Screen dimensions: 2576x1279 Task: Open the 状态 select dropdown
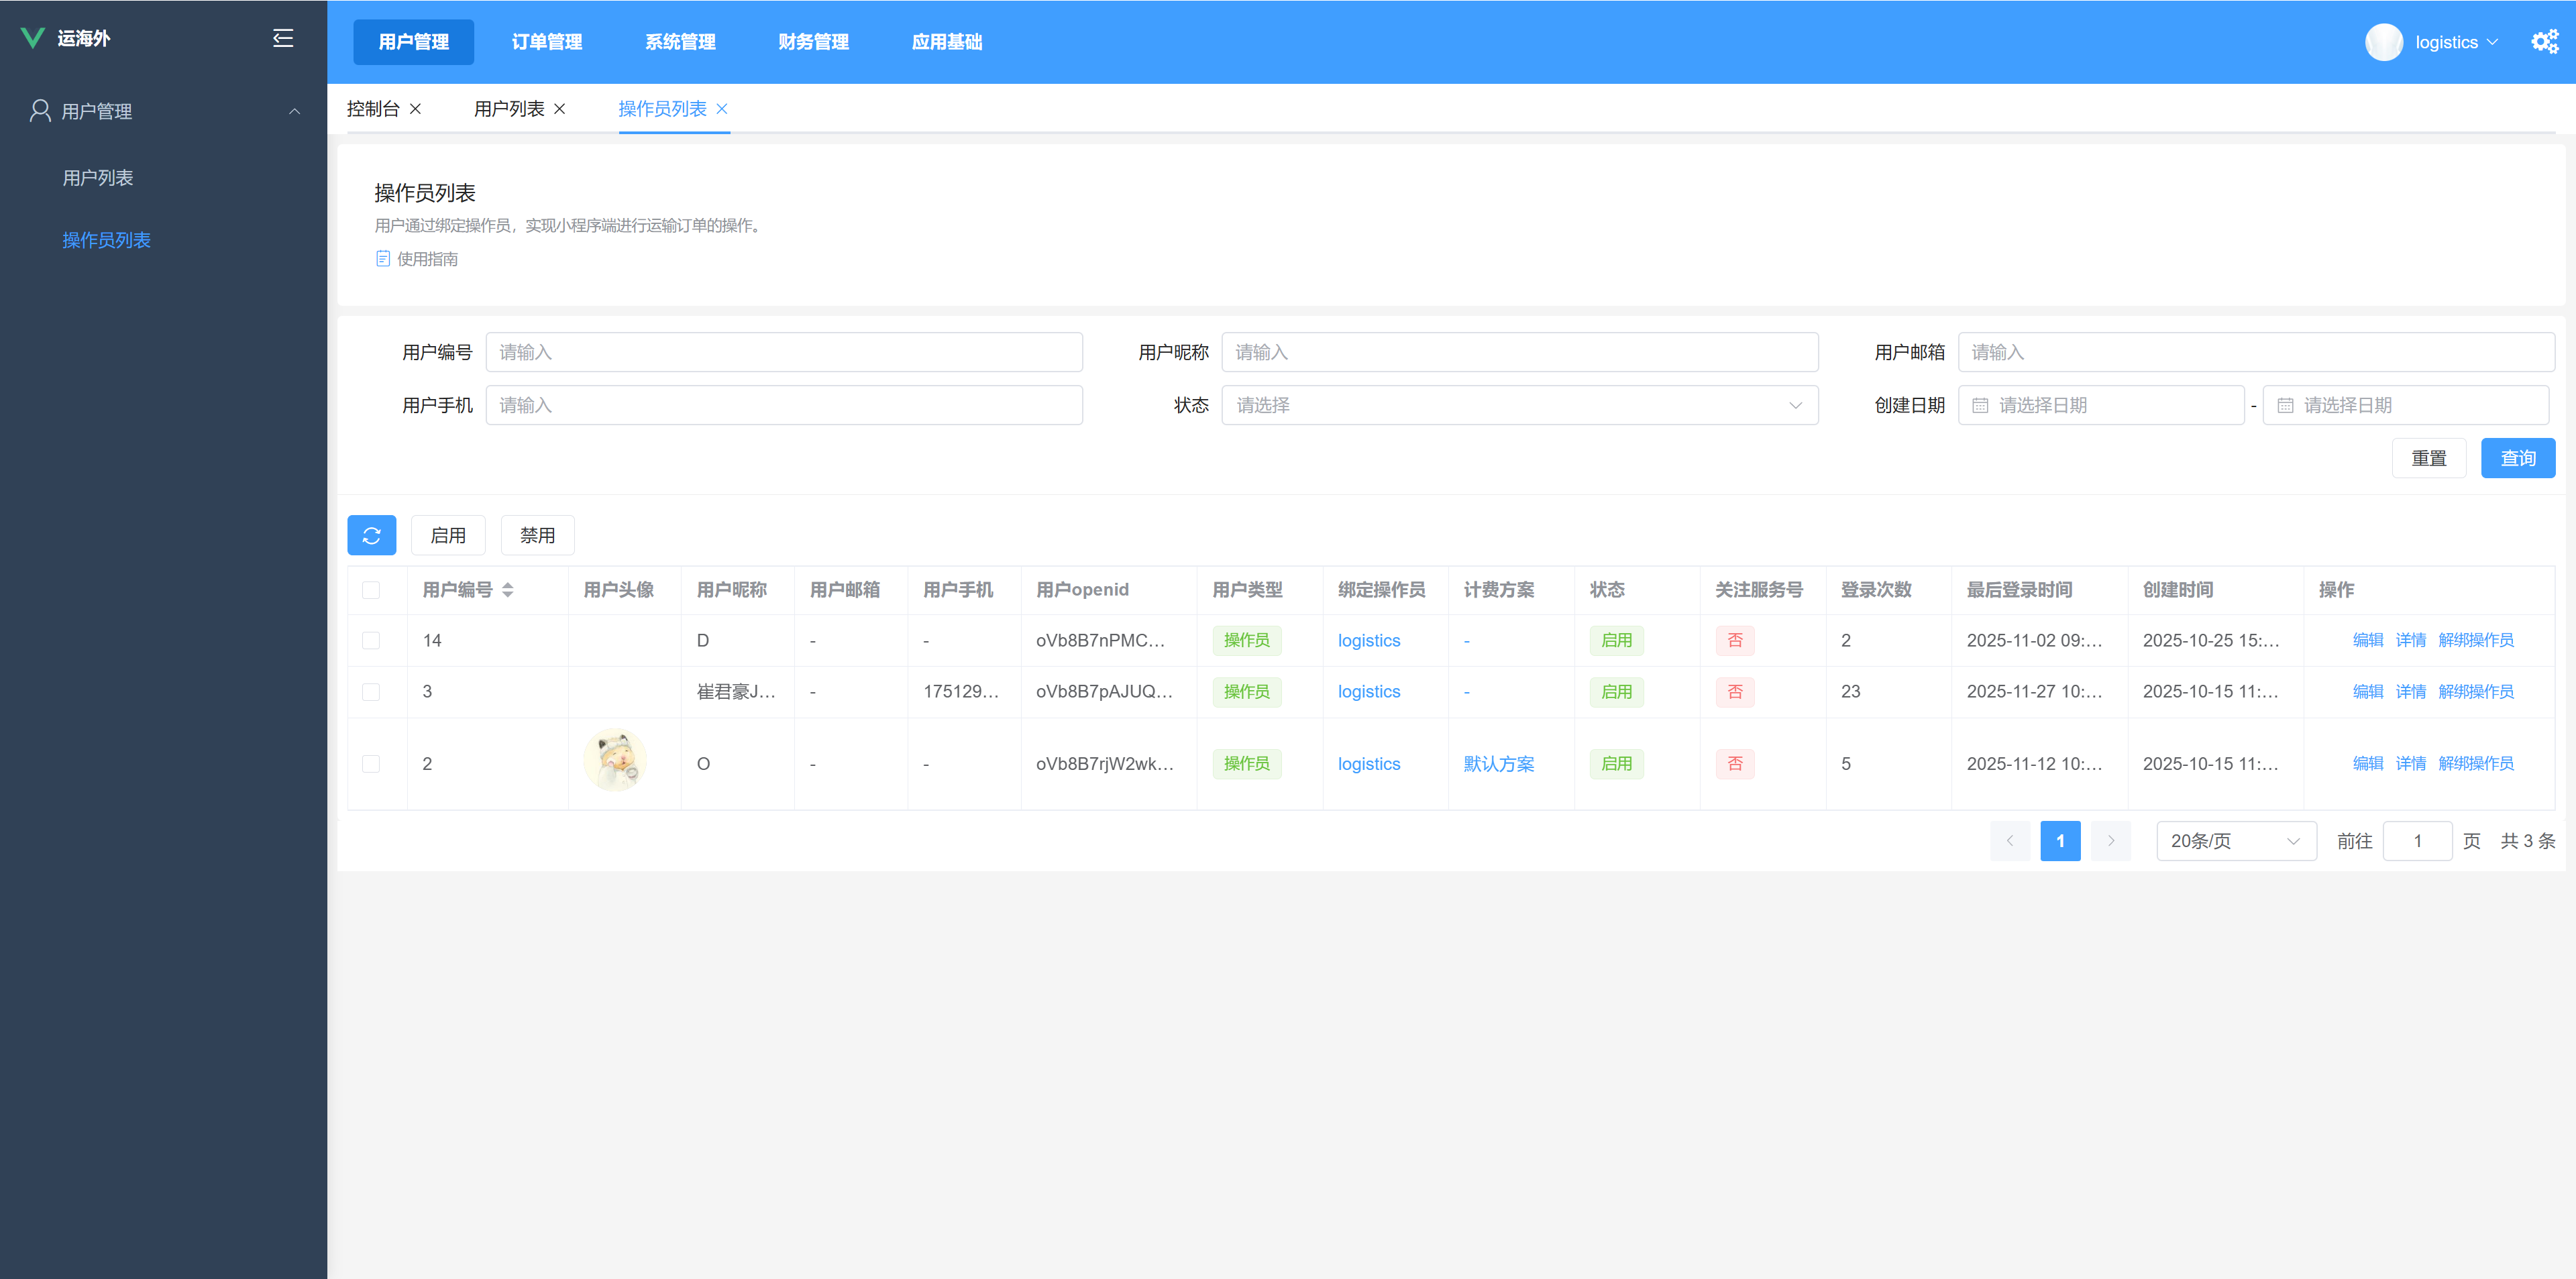1518,405
